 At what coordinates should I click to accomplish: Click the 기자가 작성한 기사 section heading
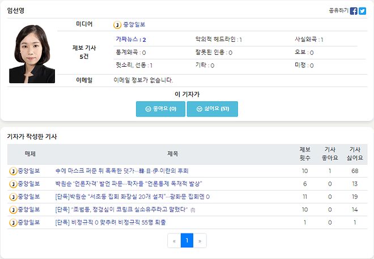click(32, 137)
